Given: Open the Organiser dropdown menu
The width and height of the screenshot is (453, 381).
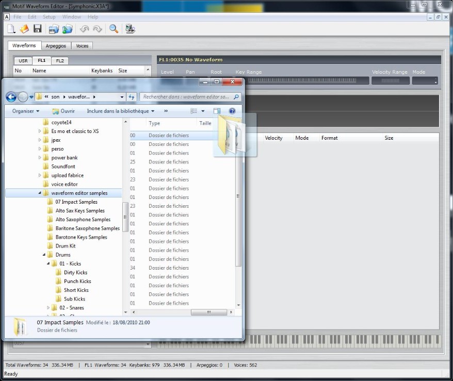Looking at the screenshot, I should click(x=25, y=111).
